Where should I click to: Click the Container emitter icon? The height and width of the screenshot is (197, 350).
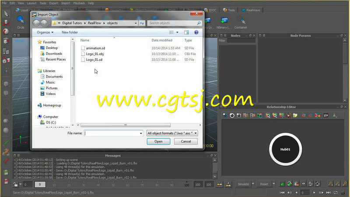[241, 20]
